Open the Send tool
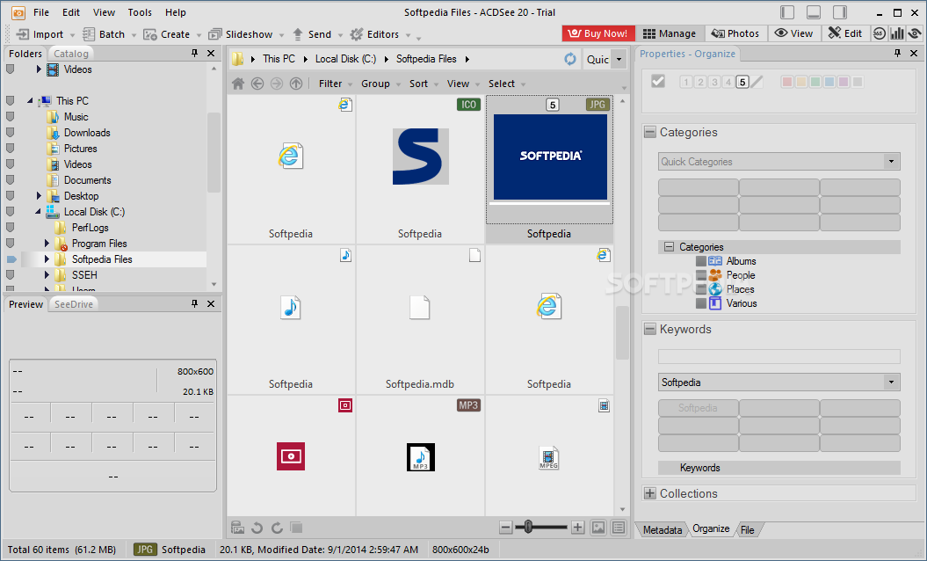 [x=312, y=34]
